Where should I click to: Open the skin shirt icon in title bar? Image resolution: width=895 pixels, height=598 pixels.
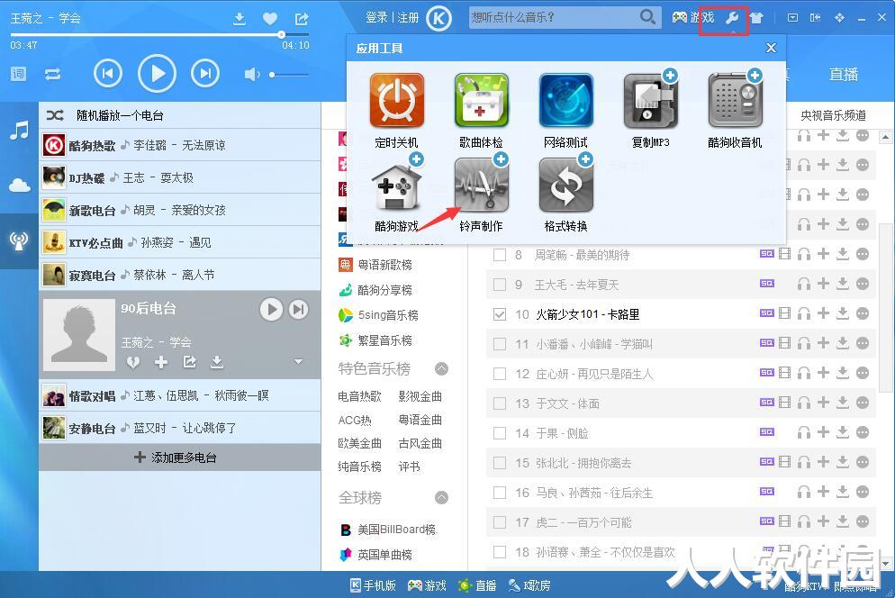click(756, 18)
